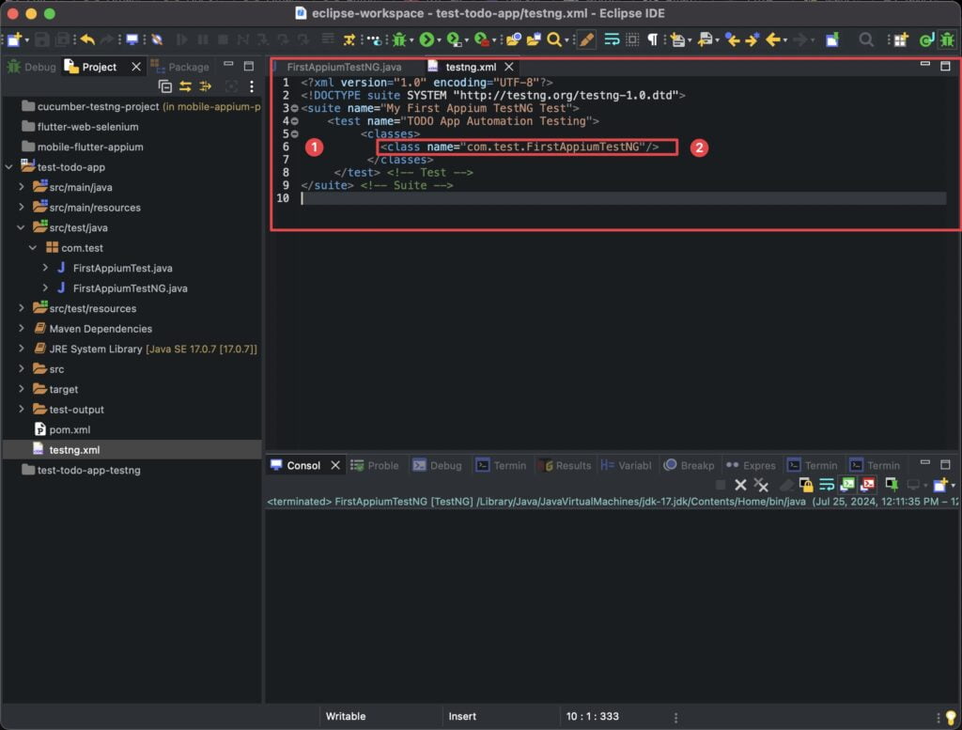962x730 pixels.
Task: Toggle Console Word Wrap icon
Action: click(x=827, y=485)
